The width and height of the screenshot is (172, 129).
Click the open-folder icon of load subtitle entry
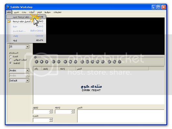tap(9, 21)
